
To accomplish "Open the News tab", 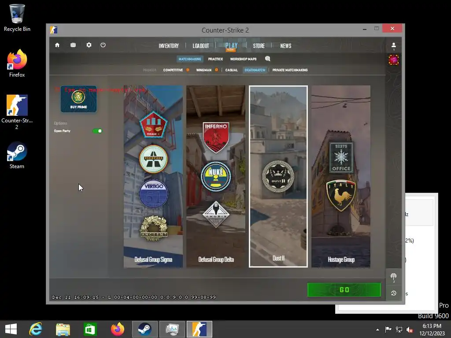I will pos(286,46).
